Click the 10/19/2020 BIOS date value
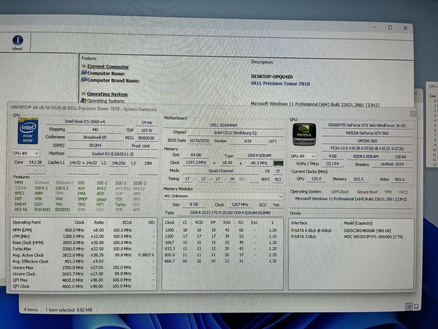The width and height of the screenshot is (438, 329). coord(199,141)
